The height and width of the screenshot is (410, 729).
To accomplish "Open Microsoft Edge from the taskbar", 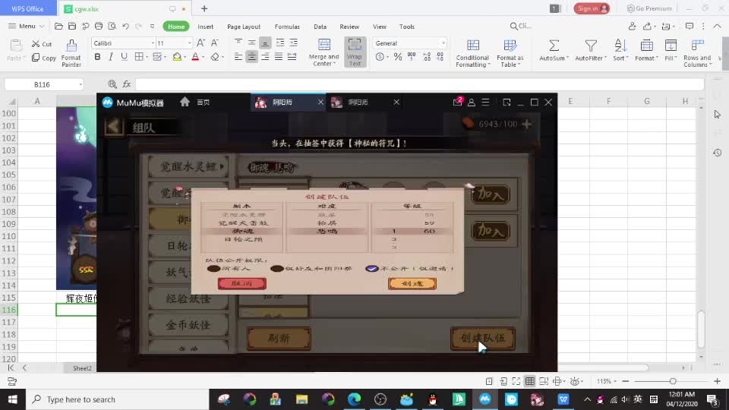I will [355, 399].
